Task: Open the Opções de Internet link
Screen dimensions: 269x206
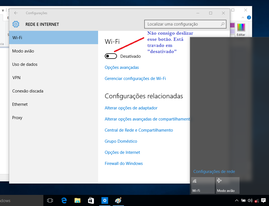Action: pos(122,152)
